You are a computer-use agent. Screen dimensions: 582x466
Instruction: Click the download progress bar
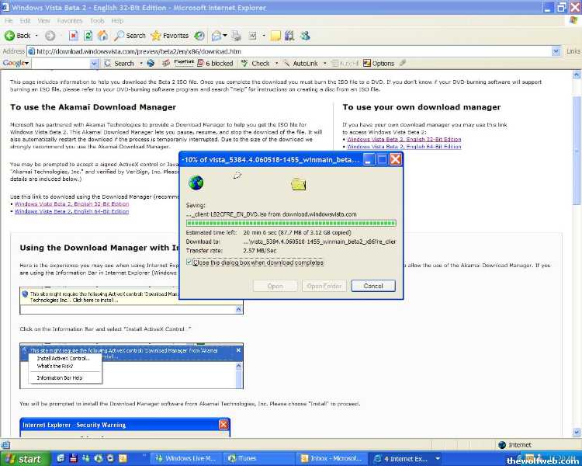(x=291, y=223)
